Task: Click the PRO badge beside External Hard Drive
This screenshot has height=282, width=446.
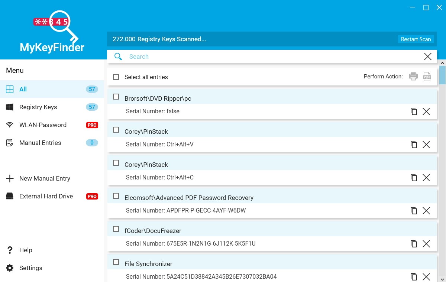Action: (x=92, y=196)
